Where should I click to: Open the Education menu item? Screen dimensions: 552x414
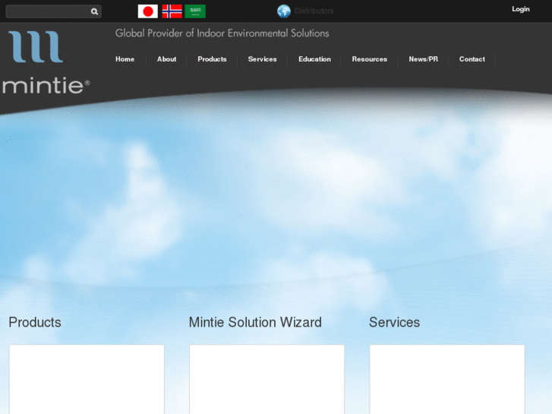click(315, 59)
